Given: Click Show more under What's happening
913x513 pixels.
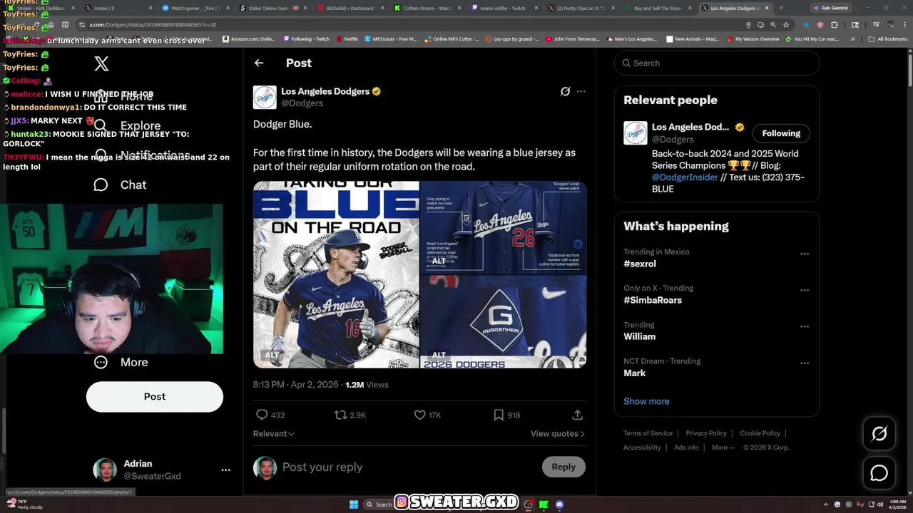Looking at the screenshot, I should 646,401.
